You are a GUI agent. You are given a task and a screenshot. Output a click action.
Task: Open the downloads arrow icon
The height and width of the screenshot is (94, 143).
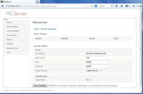point(116,6)
